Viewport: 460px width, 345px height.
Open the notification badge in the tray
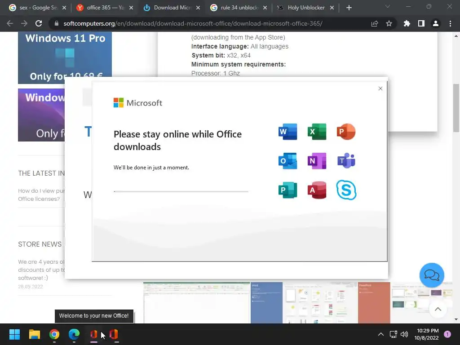click(x=447, y=334)
